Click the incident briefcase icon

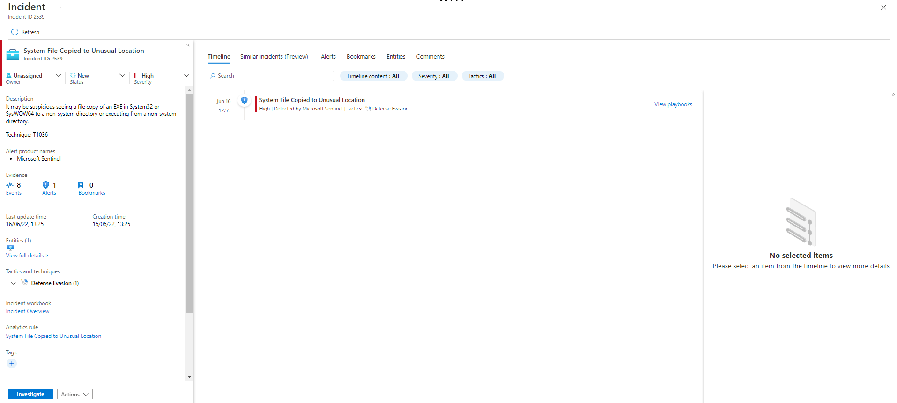13,54
